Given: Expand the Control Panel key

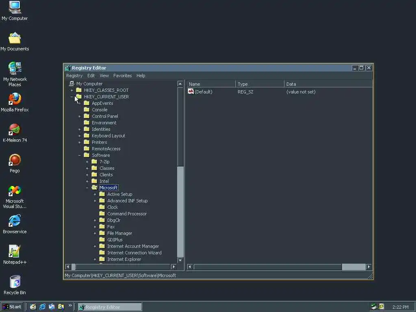Looking at the screenshot, I should click(79, 116).
